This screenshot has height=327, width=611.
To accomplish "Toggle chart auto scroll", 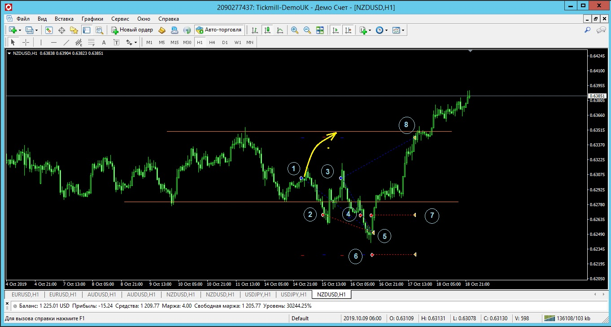I will [x=335, y=30].
